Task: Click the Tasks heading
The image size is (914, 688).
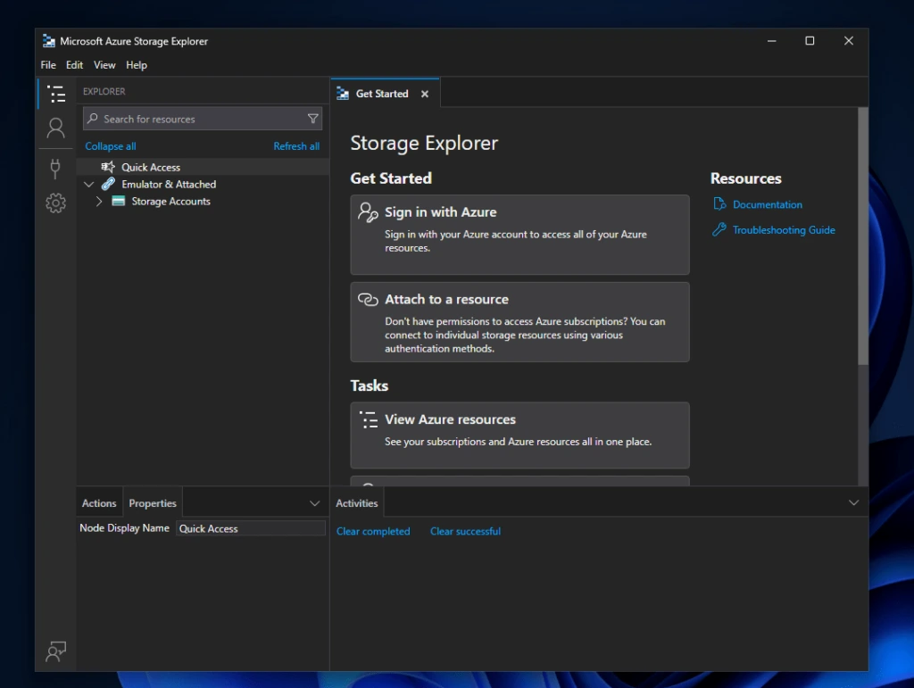Action: pyautogui.click(x=369, y=385)
